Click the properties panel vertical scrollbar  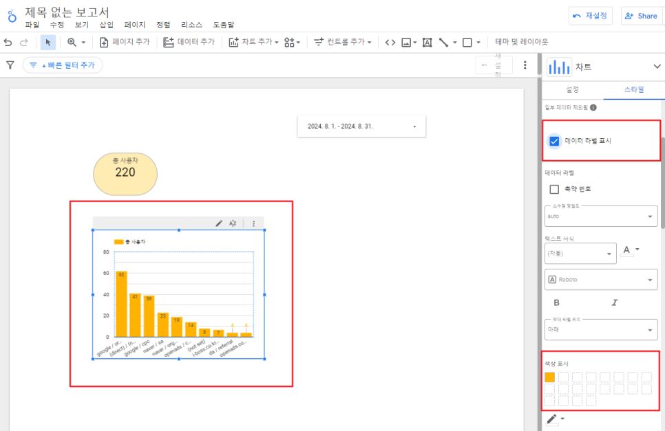[x=662, y=182]
